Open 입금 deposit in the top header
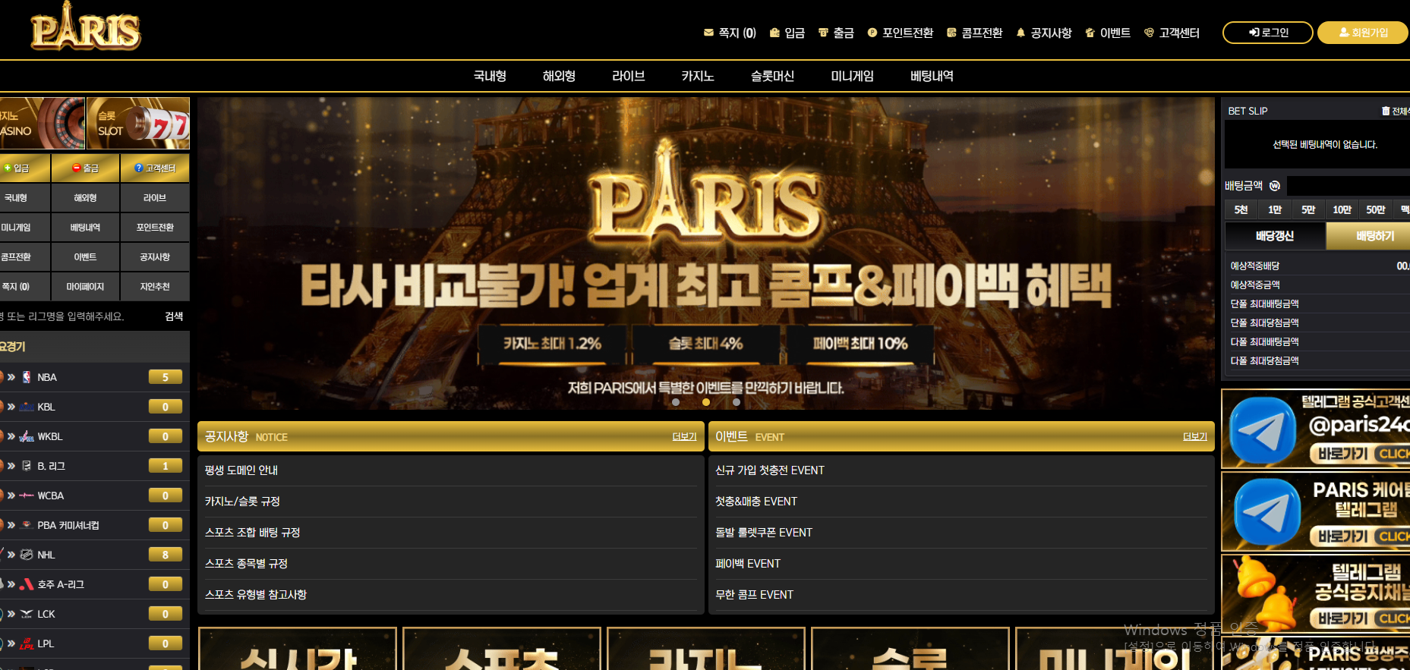 pos(787,33)
